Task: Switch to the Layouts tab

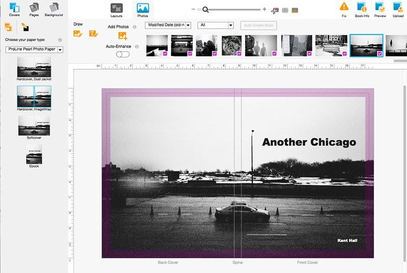Action: (117, 9)
